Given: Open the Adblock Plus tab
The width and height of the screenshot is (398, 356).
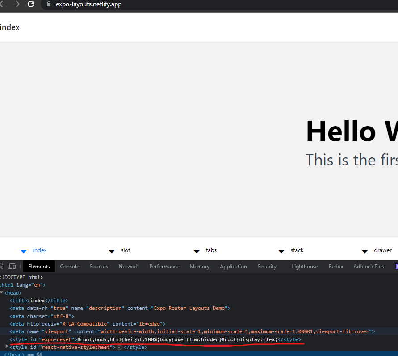Looking at the screenshot, I should click(369, 266).
